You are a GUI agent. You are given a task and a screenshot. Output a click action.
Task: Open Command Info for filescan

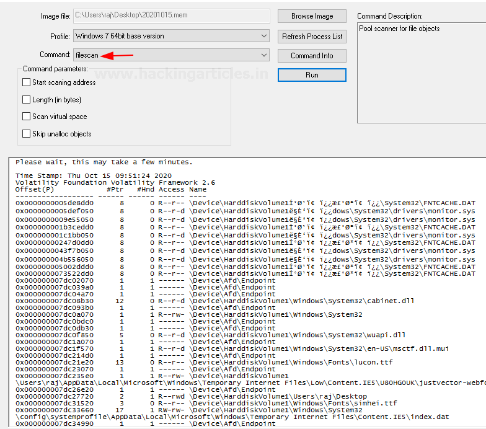click(x=312, y=56)
